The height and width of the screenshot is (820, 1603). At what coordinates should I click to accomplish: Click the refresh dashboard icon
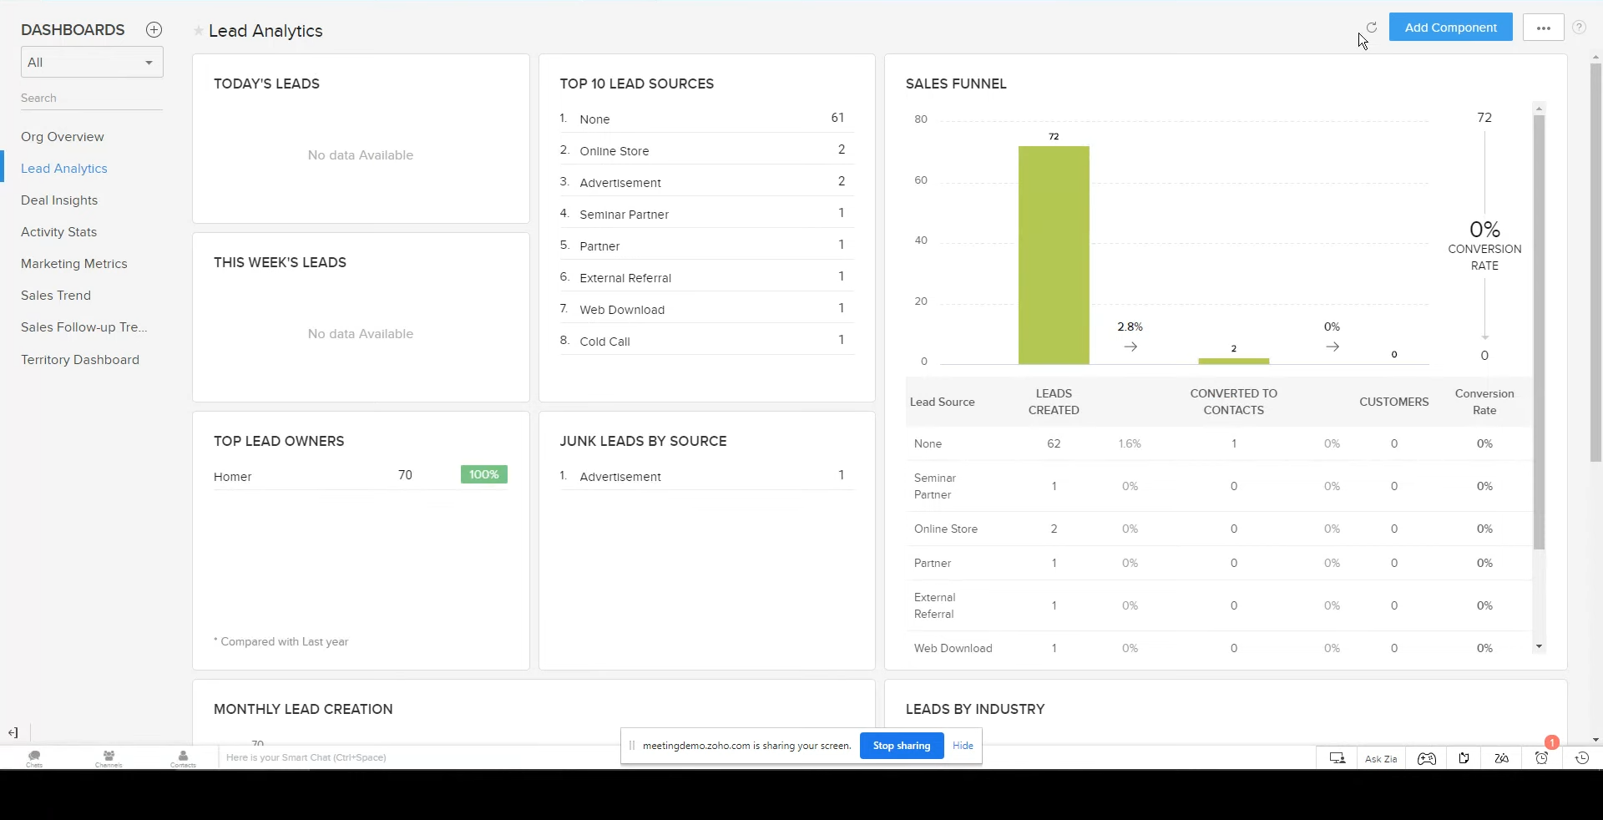click(1371, 28)
